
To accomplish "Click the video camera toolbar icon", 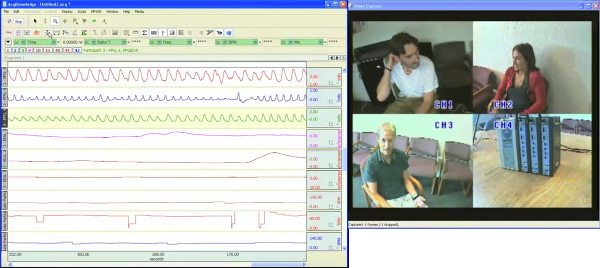I will (x=219, y=33).
